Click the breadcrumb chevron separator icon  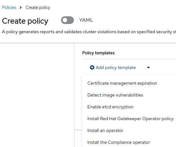(21, 8)
